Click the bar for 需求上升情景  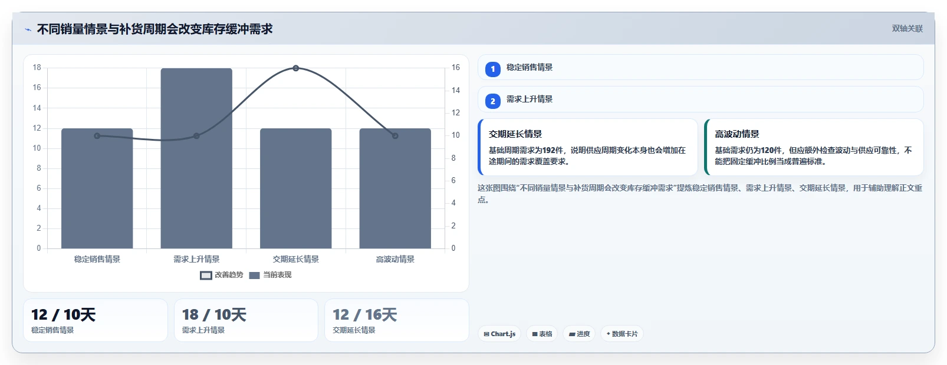coord(196,158)
